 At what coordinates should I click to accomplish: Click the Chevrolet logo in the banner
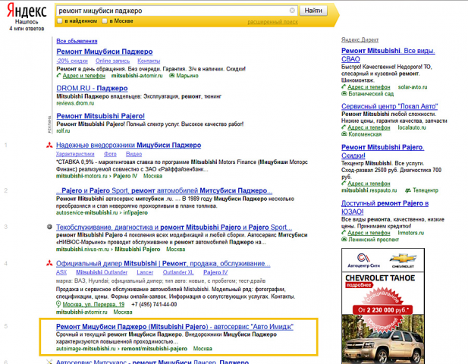point(403,259)
